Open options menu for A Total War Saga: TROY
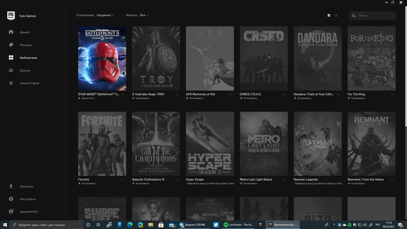Screen dimensions: 407x229 click(176, 94)
